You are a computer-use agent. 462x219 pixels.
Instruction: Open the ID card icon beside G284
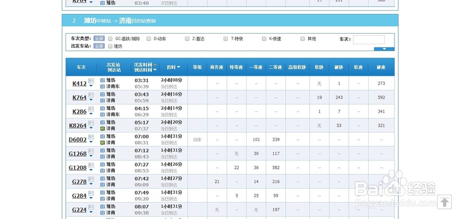coord(91,193)
